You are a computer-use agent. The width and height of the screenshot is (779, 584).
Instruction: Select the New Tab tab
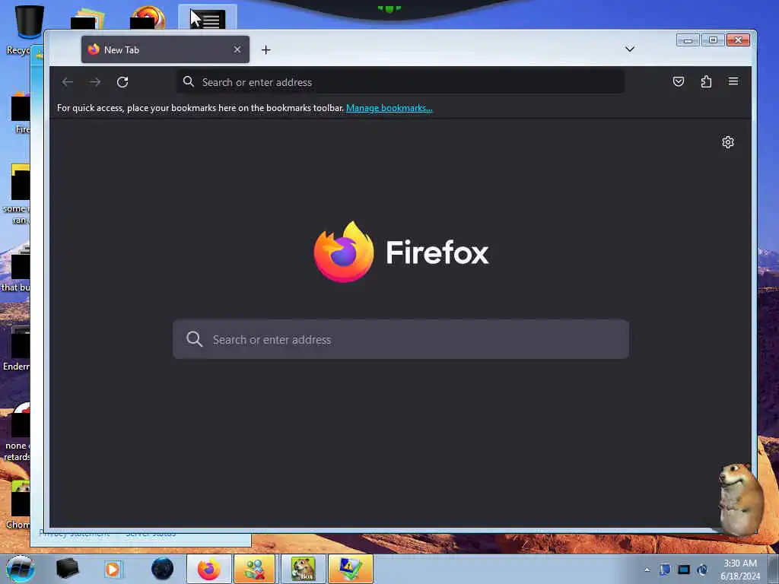click(165, 49)
